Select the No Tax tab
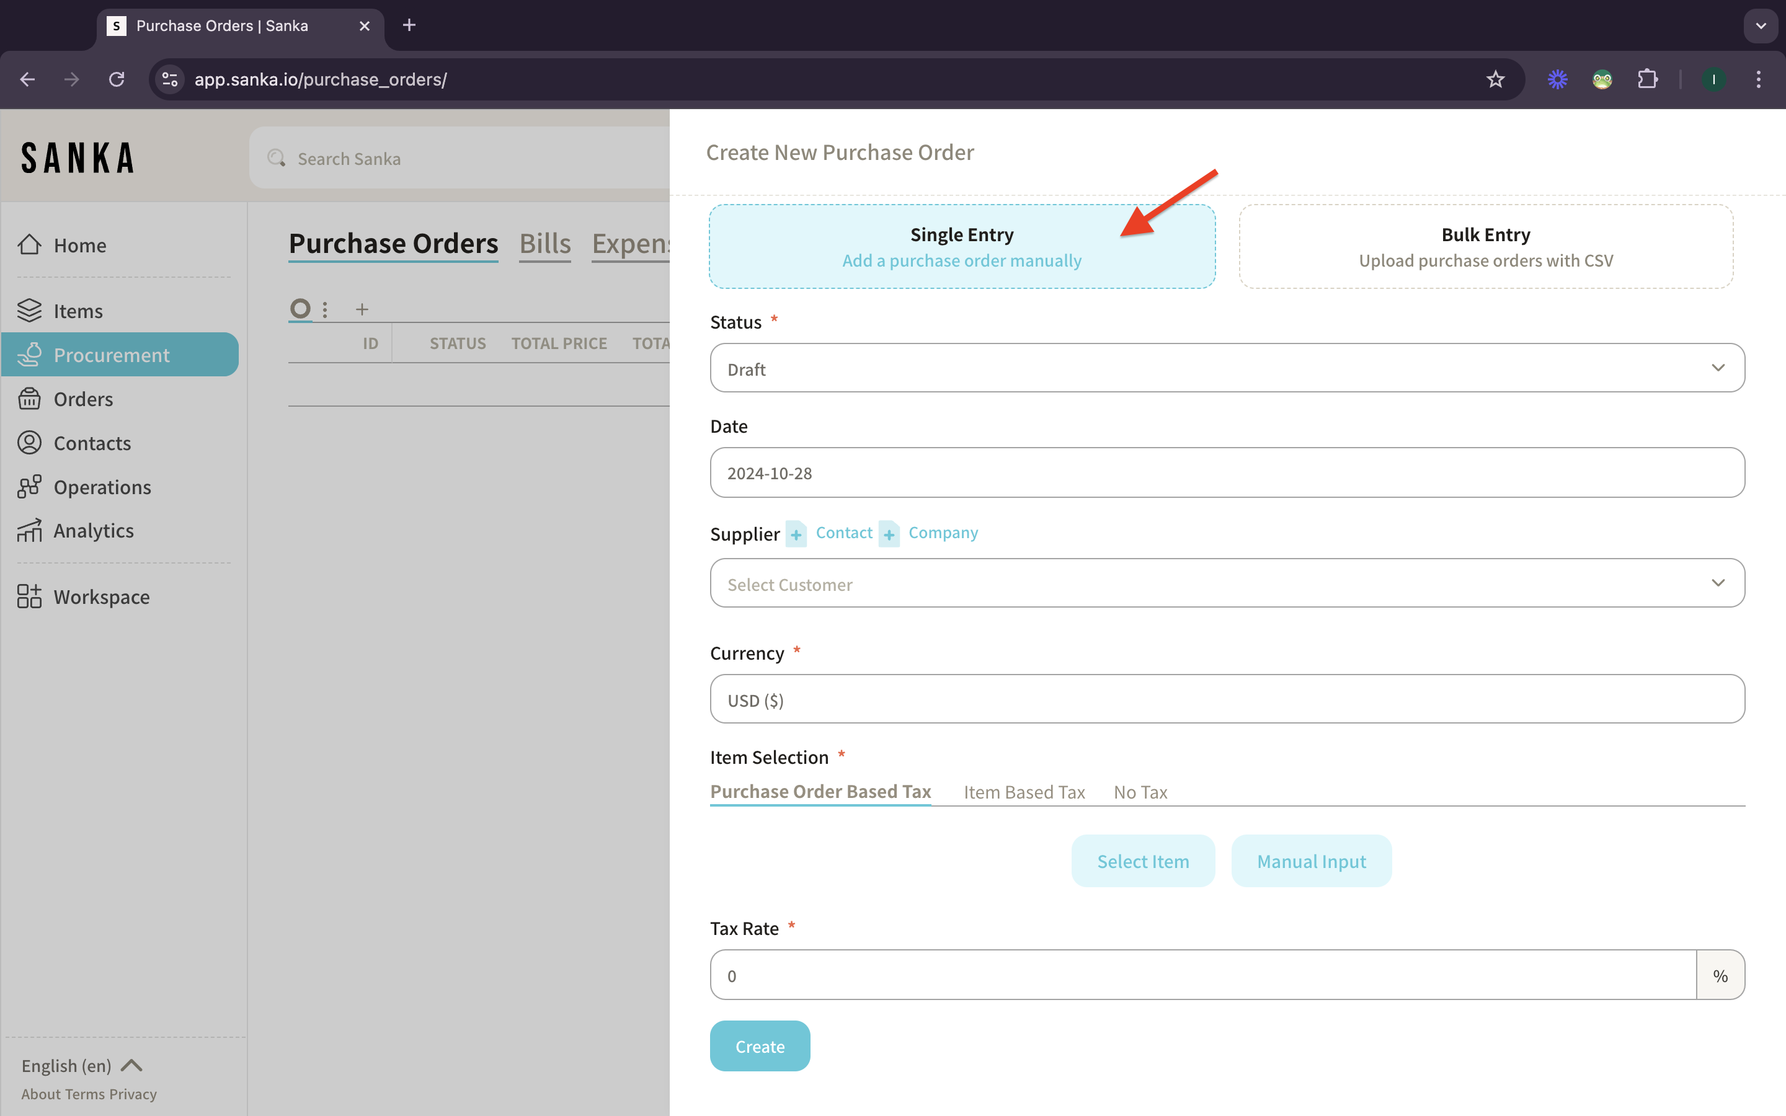Screen dimensions: 1786x1116 [1140, 792]
